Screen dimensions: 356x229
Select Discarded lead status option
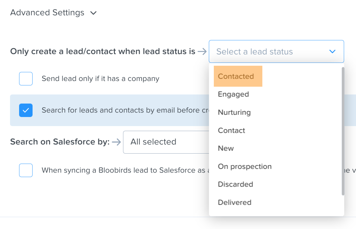pyautogui.click(x=235, y=184)
